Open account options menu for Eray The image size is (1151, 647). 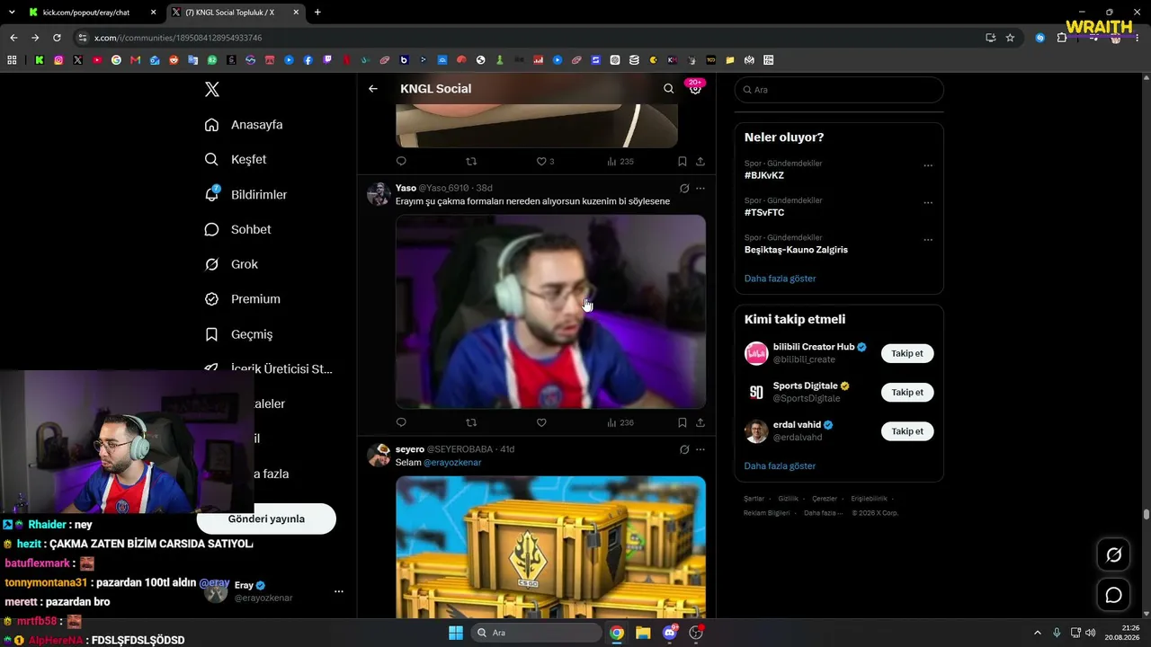coord(339,591)
